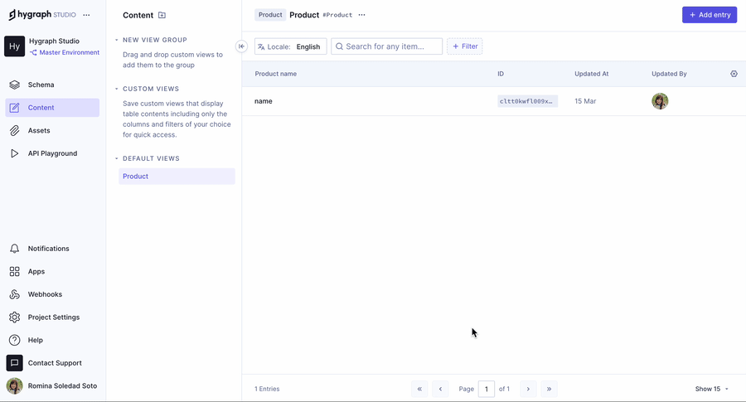Screen dimensions: 746x402
Task: Go to the previous page
Action: coord(441,389)
